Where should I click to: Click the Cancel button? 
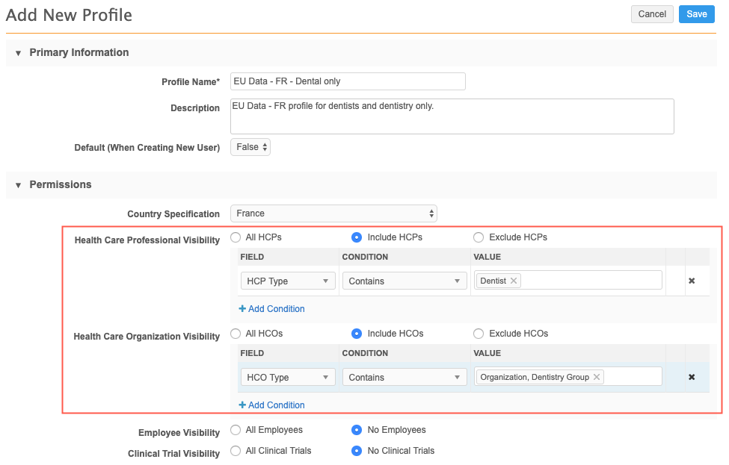pyautogui.click(x=652, y=14)
